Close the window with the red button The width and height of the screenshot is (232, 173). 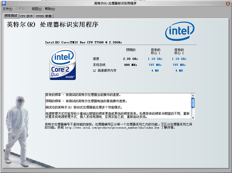[228, 3]
